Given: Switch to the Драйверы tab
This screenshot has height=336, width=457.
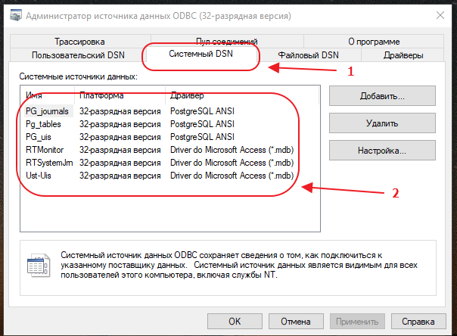Looking at the screenshot, I should click(x=403, y=55).
